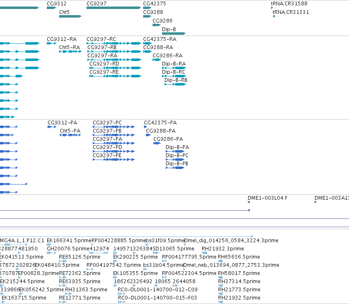Select the RE72362.5prime EST label
This screenshot has height=304, width=349.
80,273
